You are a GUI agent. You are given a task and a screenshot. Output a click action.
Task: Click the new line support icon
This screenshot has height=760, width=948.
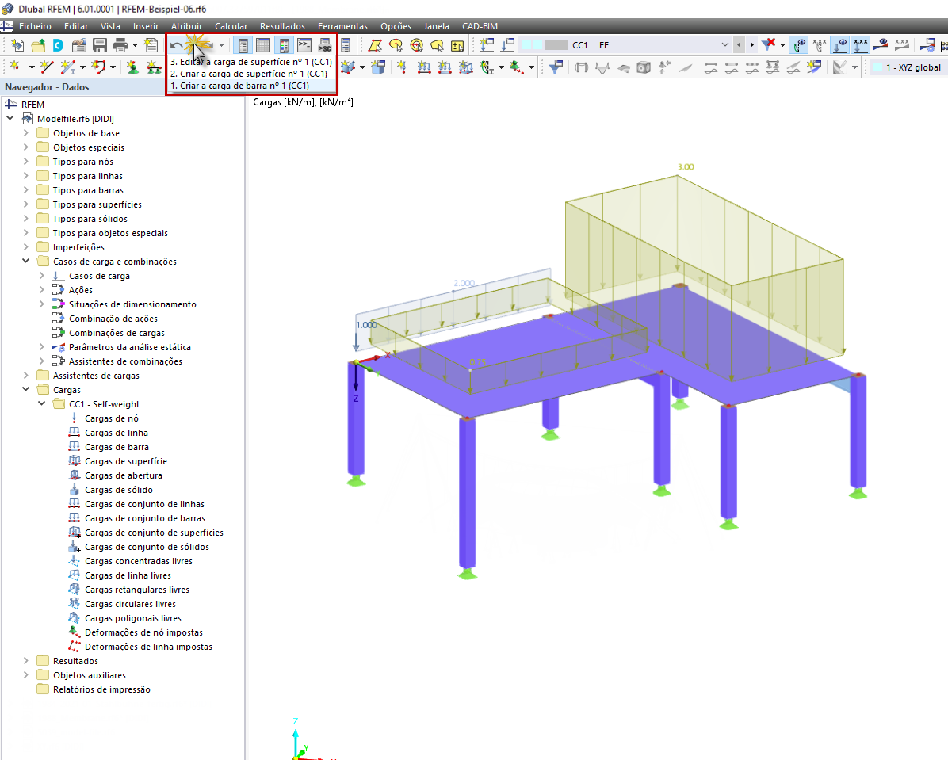coord(154,67)
